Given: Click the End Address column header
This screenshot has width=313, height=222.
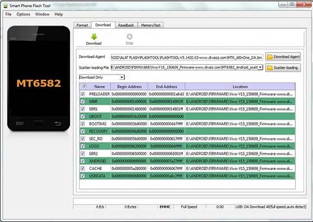Looking at the screenshot, I should [167, 87].
